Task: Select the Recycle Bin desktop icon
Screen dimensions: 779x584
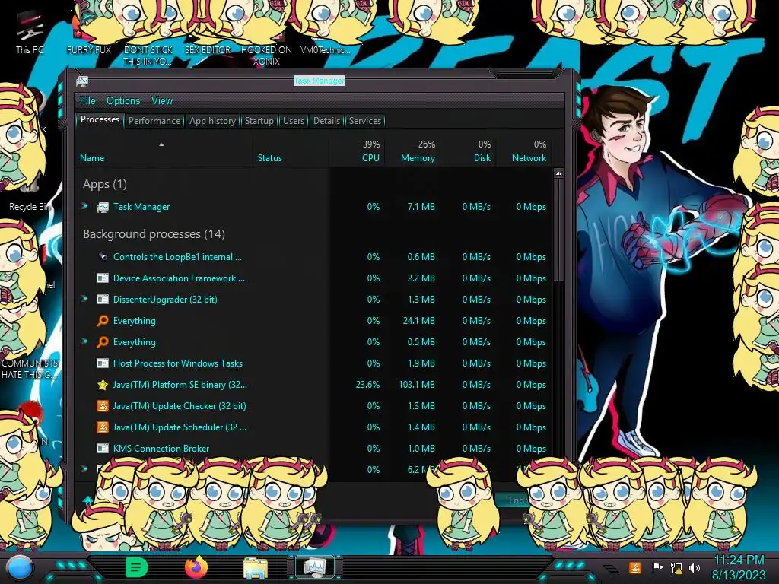Action: (x=30, y=191)
